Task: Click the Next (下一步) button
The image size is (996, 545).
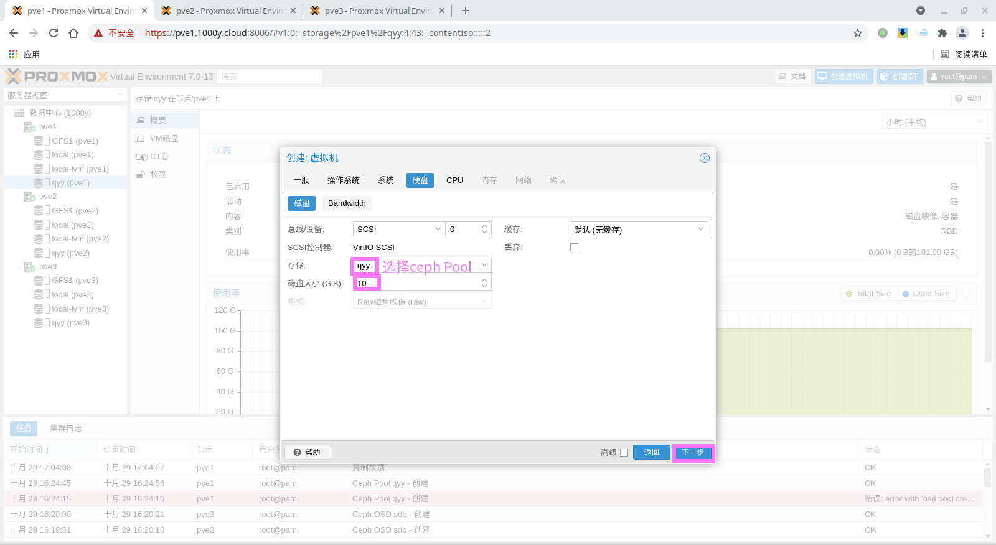Action: [x=693, y=452]
